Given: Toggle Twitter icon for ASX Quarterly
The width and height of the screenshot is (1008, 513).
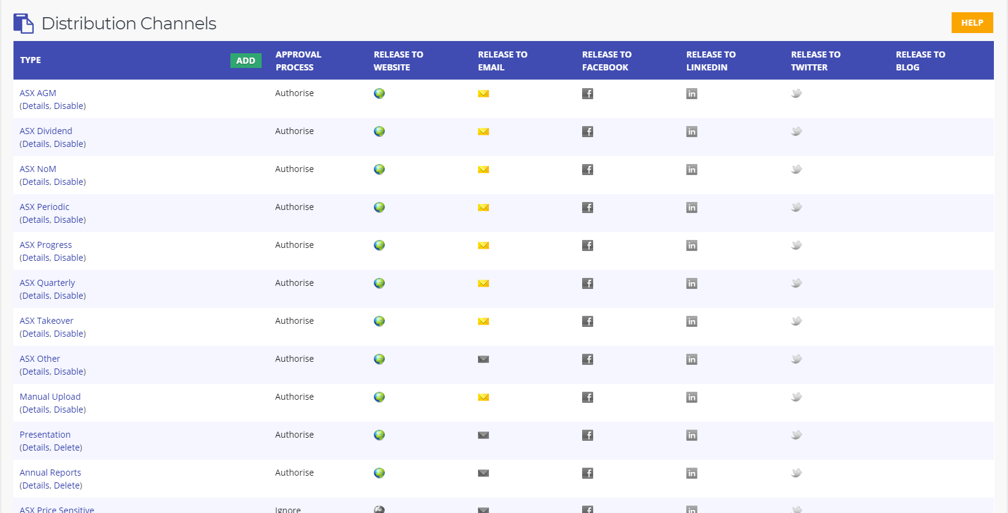Looking at the screenshot, I should (x=797, y=283).
